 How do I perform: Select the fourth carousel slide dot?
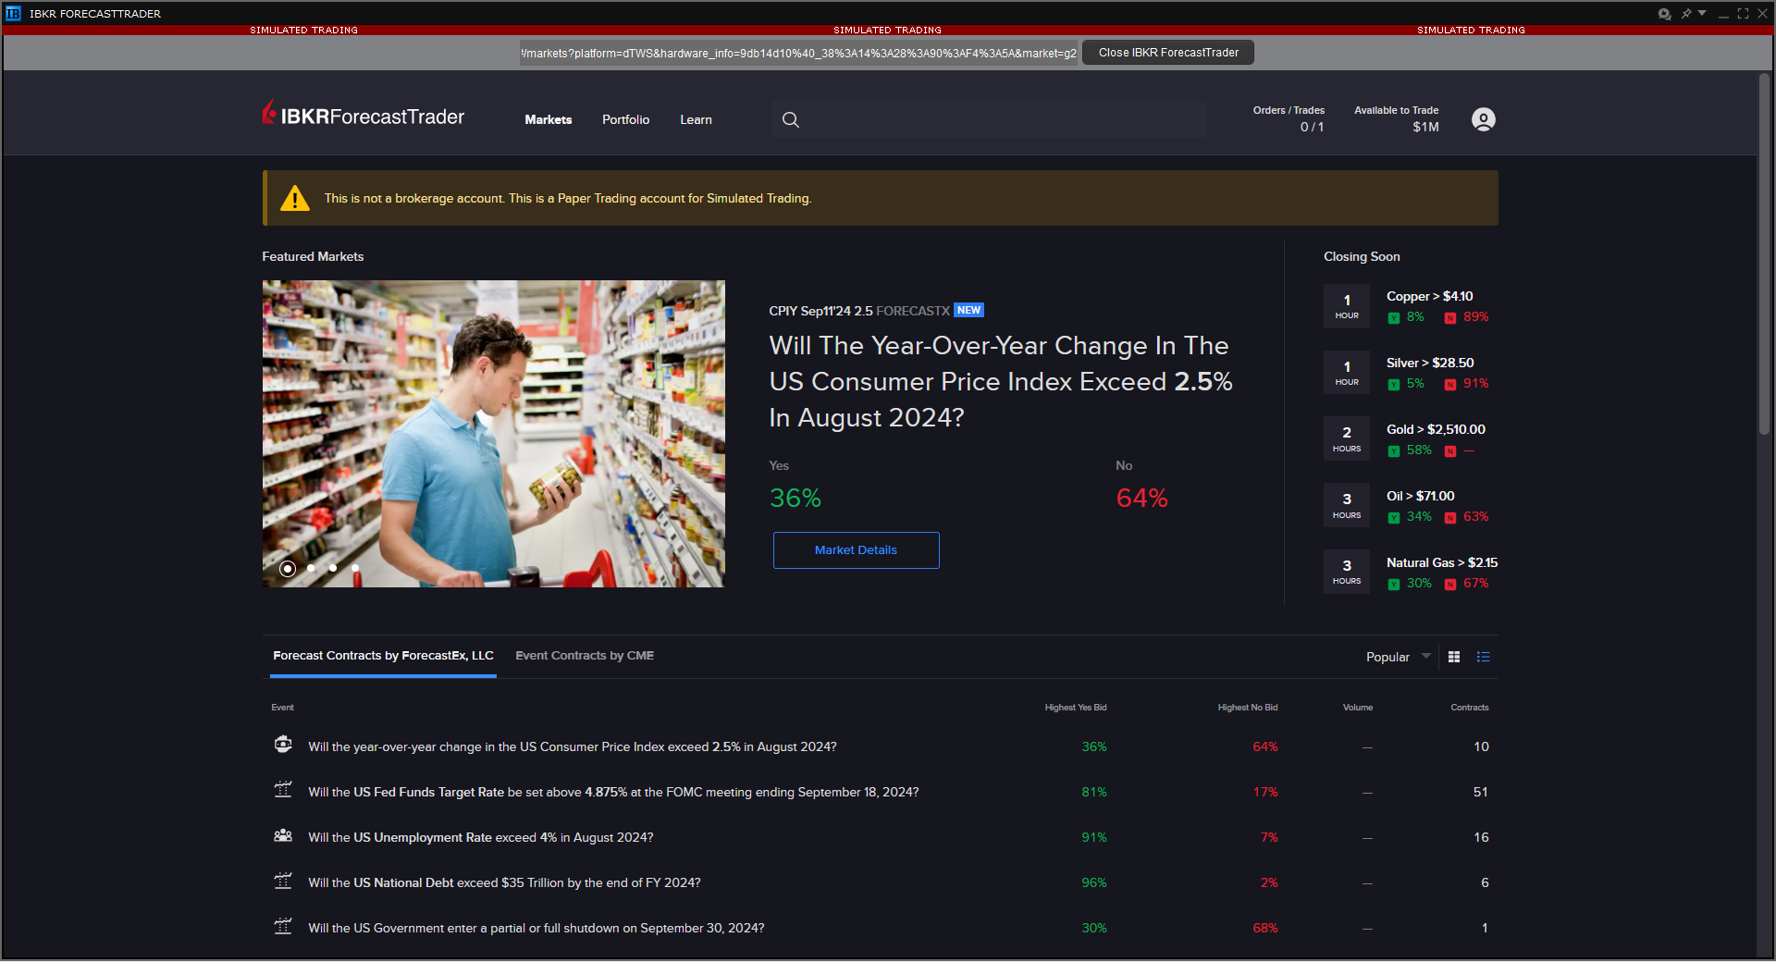pyautogui.click(x=355, y=568)
